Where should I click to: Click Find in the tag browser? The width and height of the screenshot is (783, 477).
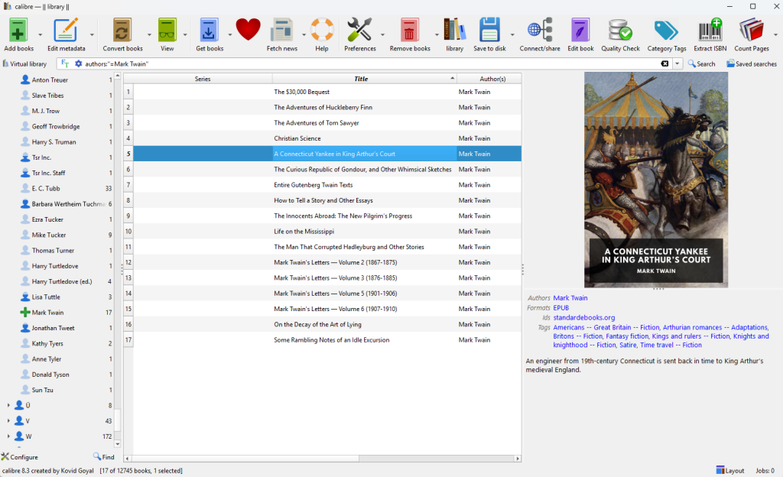point(104,457)
